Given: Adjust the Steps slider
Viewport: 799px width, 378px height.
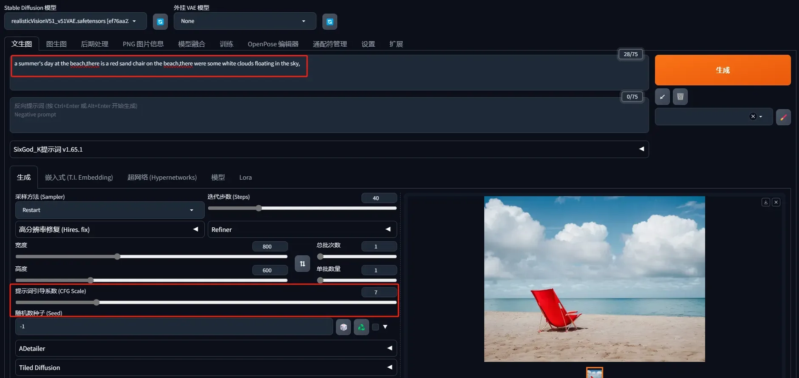Looking at the screenshot, I should tap(302, 208).
